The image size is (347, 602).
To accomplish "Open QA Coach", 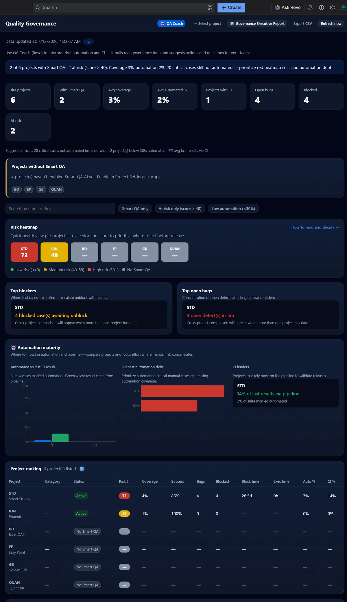I will [x=171, y=23].
